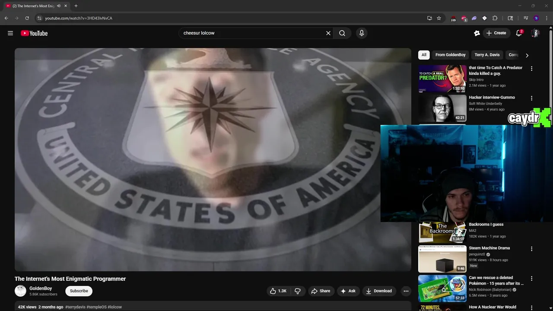Bookmark this page with the star
553x311 pixels.
(x=439, y=18)
